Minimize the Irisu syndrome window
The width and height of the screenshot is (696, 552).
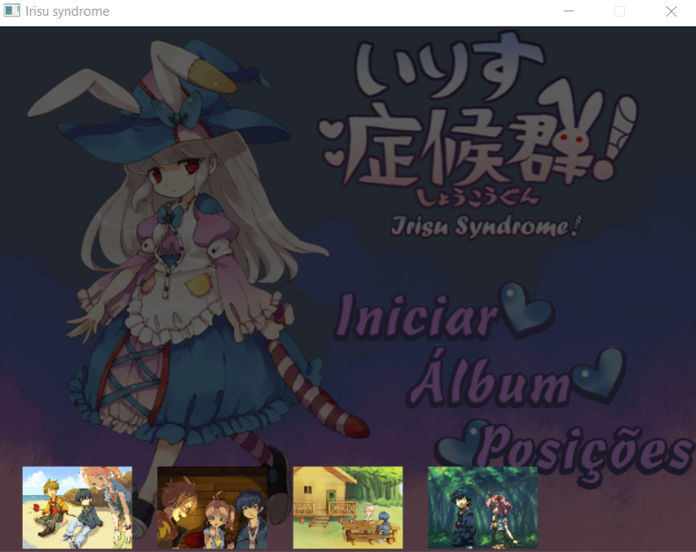pyautogui.click(x=569, y=11)
